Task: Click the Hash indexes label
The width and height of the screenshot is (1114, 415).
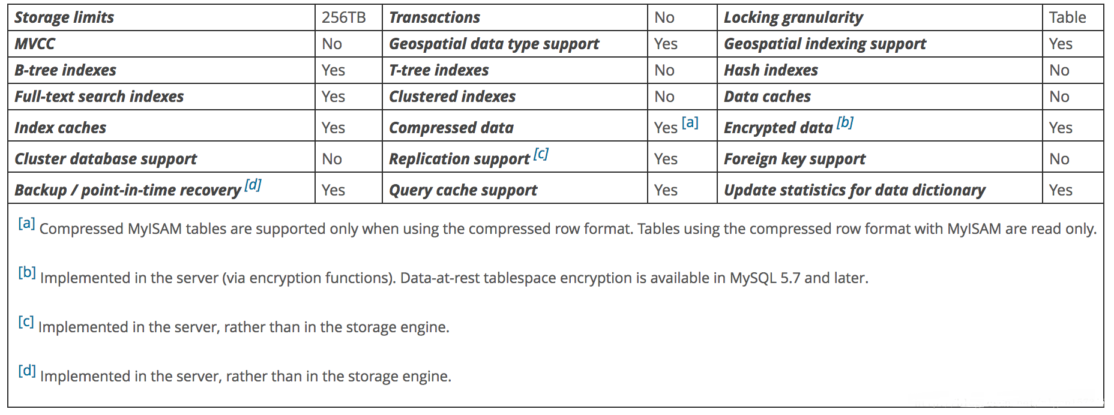Action: [771, 70]
